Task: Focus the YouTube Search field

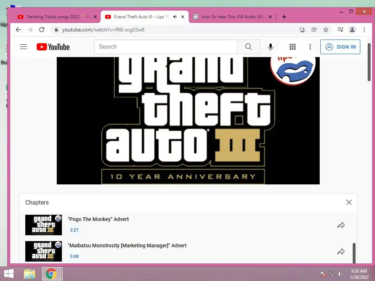Action: coord(166,47)
